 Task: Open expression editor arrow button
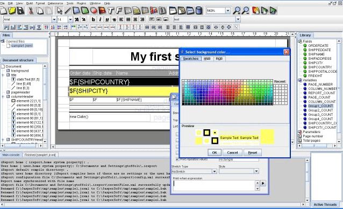coord(263,183)
